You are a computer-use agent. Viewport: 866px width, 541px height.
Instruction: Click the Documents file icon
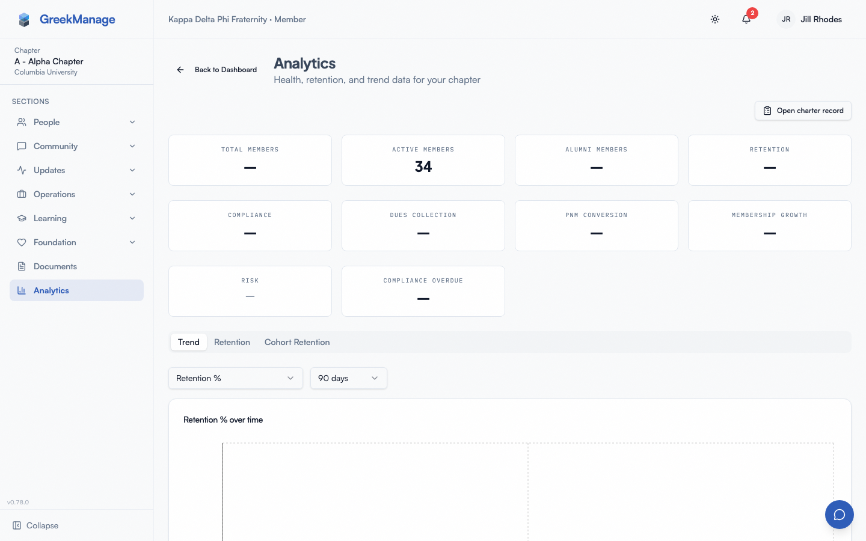[22, 266]
